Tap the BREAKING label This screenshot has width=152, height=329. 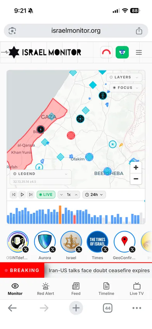point(22,270)
